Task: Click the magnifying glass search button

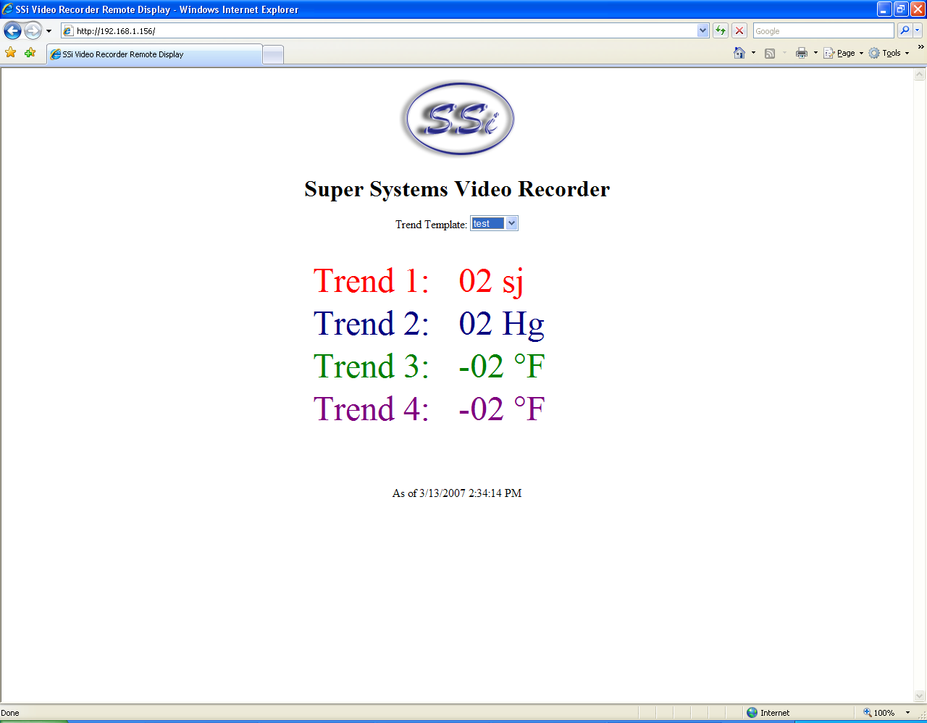Action: (x=905, y=30)
